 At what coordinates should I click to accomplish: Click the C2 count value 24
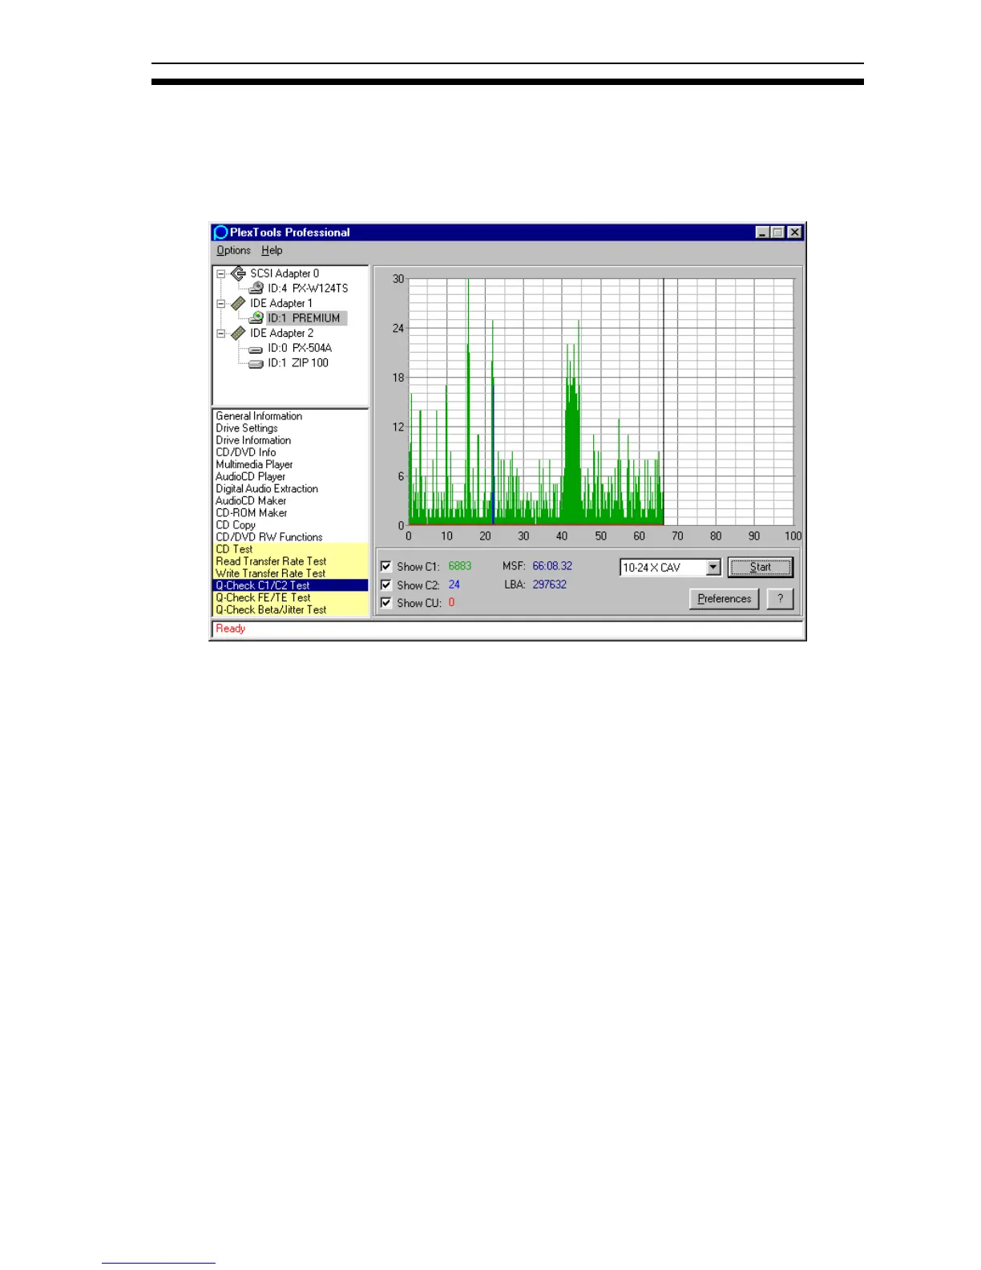tap(454, 584)
